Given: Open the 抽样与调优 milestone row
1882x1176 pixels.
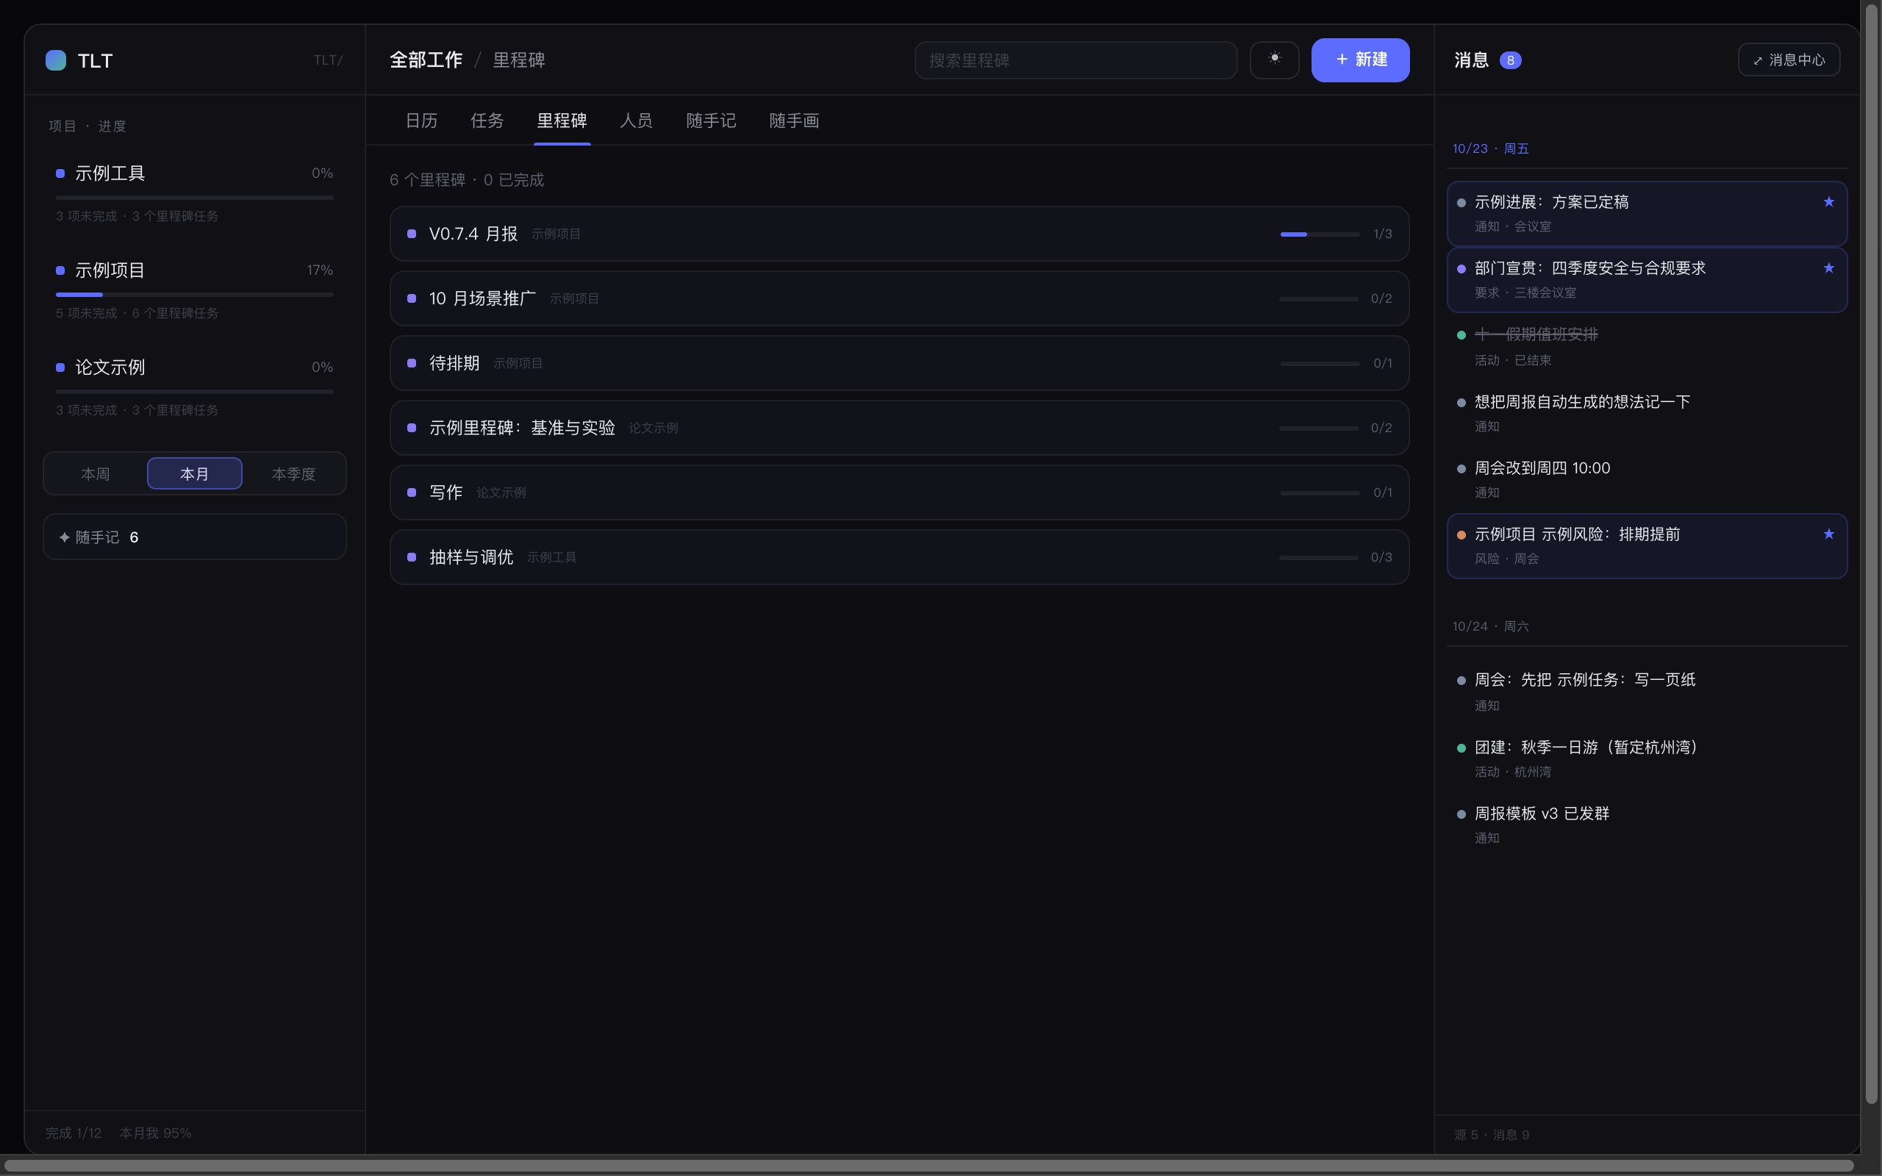Looking at the screenshot, I should [899, 557].
